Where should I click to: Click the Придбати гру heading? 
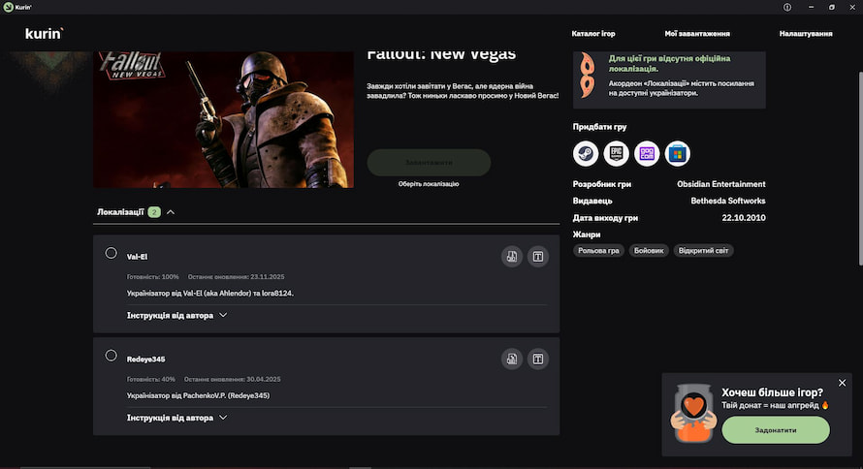pyautogui.click(x=599, y=127)
